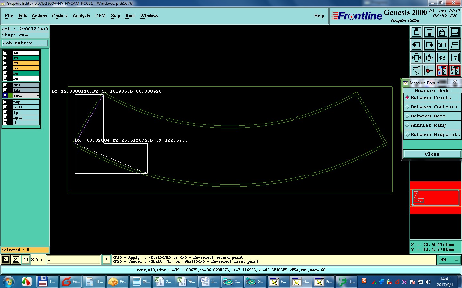Toggle the checkbox for layer bo

pos(5,78)
